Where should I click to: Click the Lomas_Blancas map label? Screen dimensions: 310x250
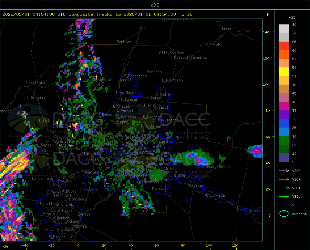click(217, 167)
